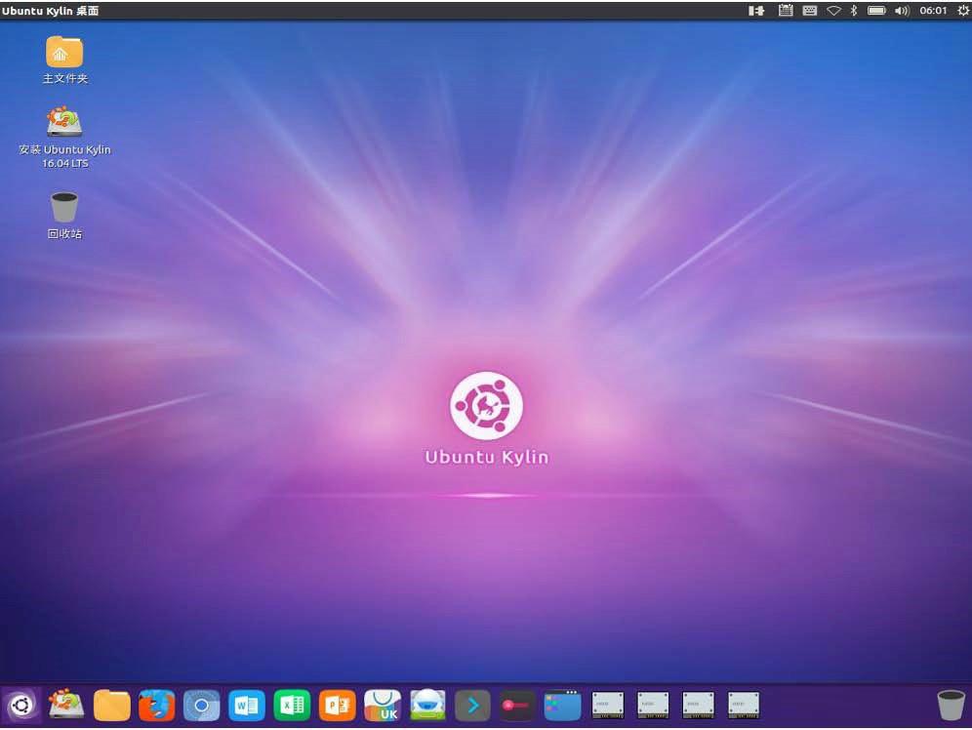Open Firefox from the dock
This screenshot has height=730, width=972.
coord(156,705)
